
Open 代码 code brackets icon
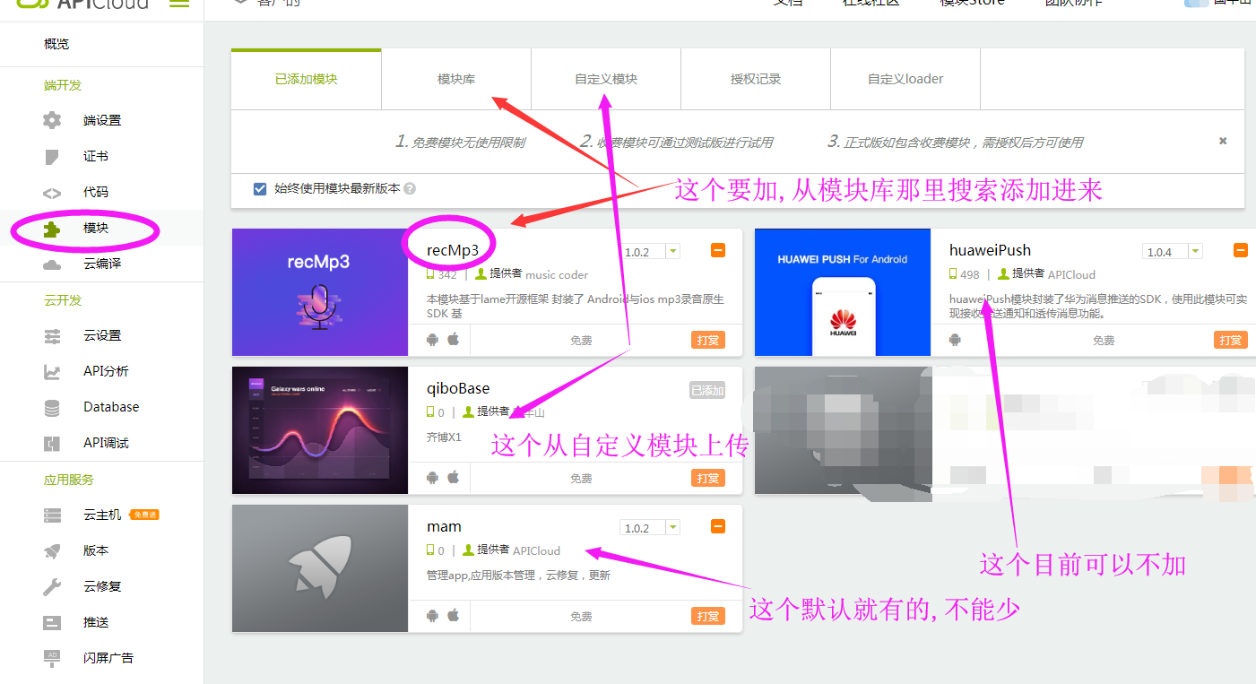pos(53,193)
